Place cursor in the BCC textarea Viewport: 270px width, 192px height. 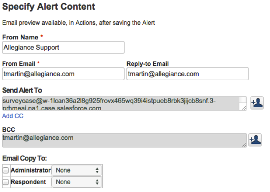124,140
